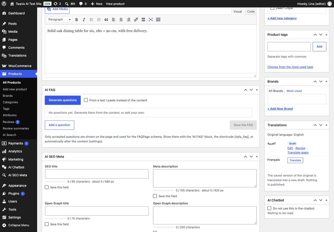Open the AI Chatbot sidebar menu
Screen dimensions: 334x232
coord(18,167)
